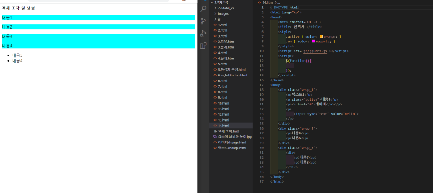Screen dimensions: 433x193
Task: Open 이미지change.html file
Action: [231, 143]
